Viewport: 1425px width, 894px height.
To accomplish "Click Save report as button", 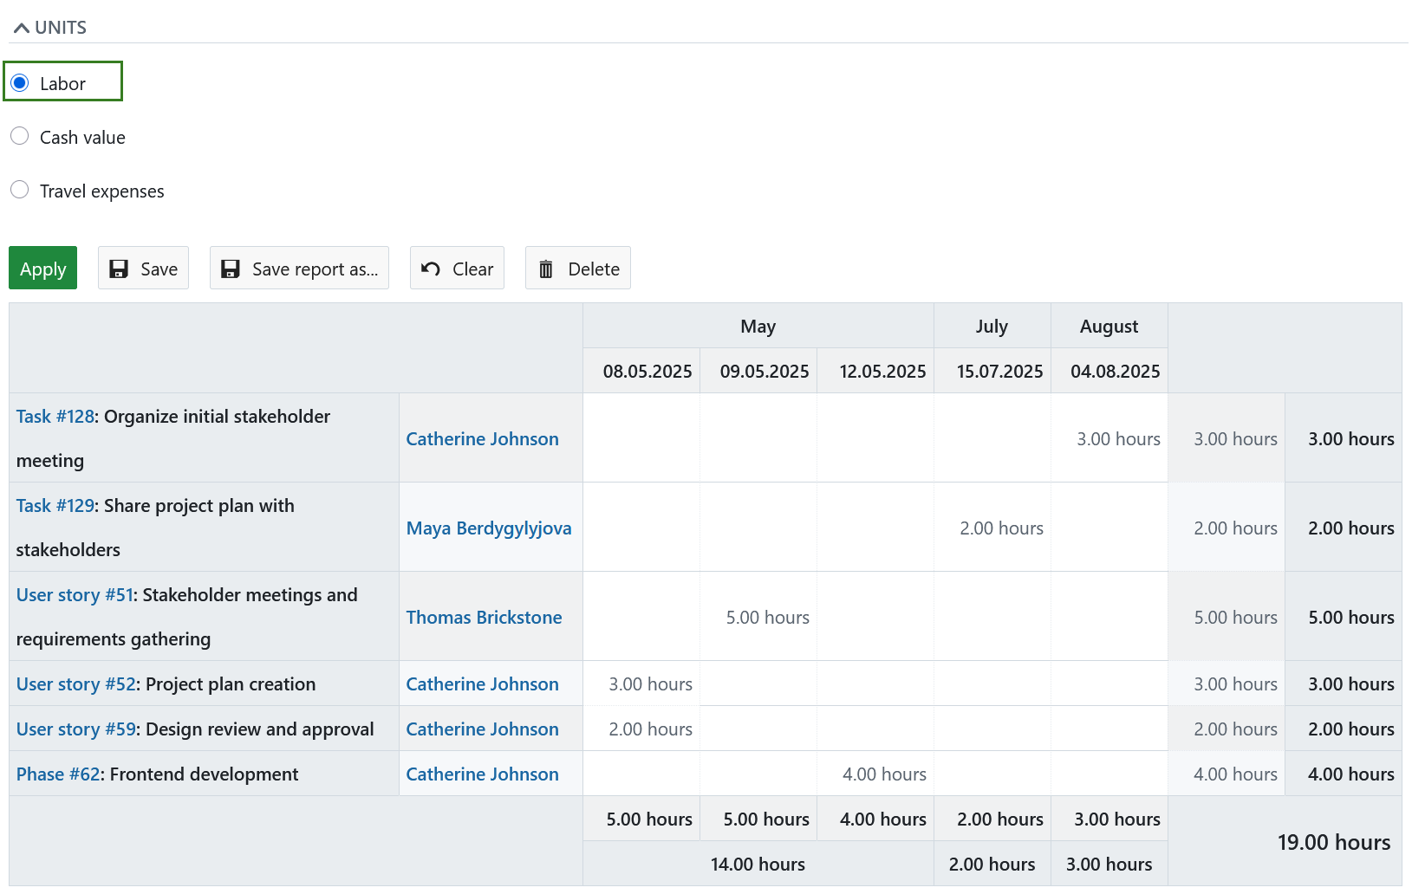I will click(299, 268).
